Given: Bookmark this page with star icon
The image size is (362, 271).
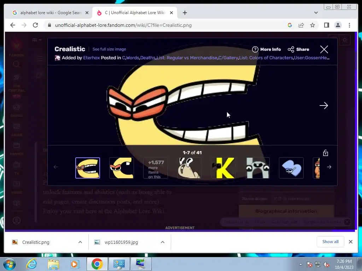Looking at the screenshot, I should 313,25.
